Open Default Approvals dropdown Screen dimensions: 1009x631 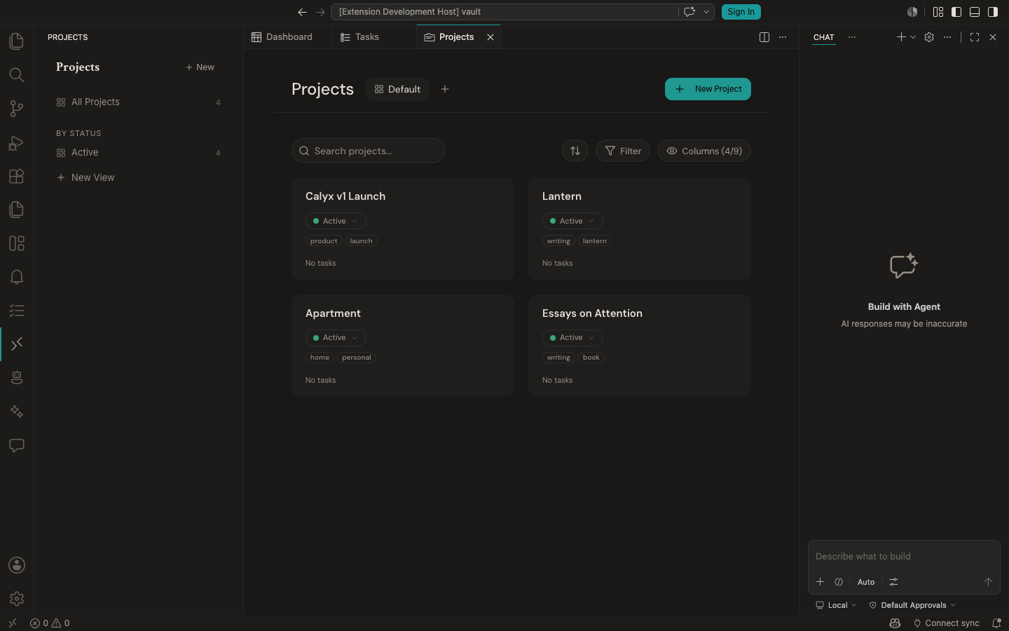pos(912,605)
